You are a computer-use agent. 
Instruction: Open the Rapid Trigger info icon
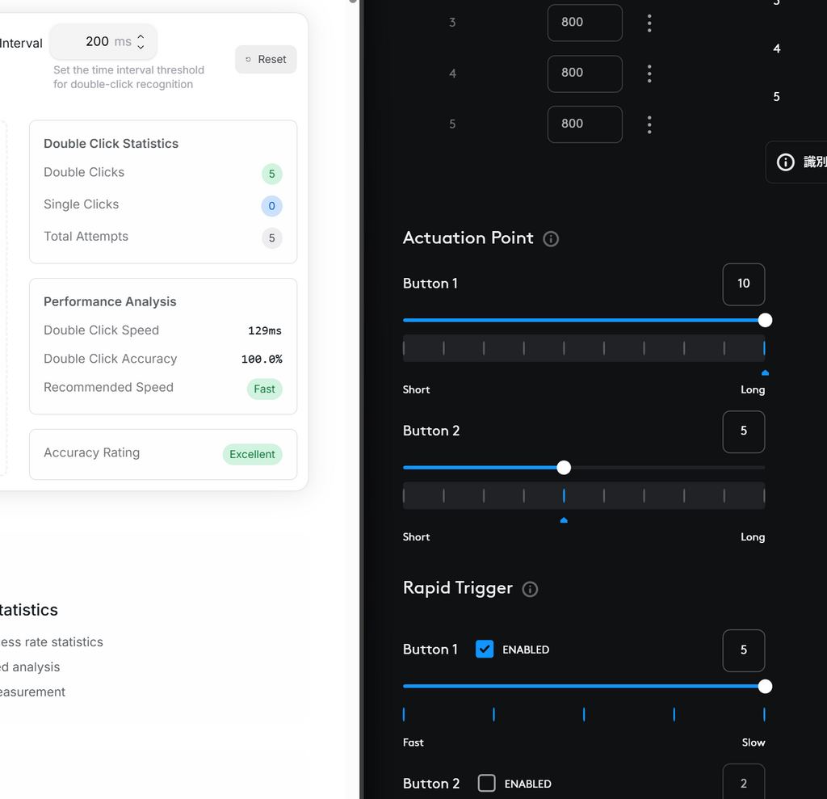(x=530, y=589)
